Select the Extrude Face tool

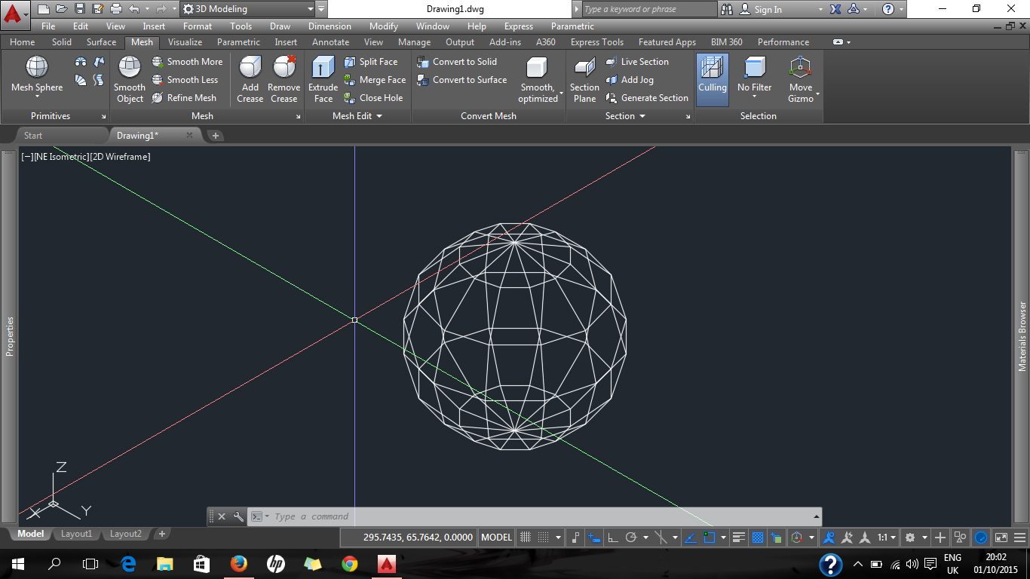(322, 79)
